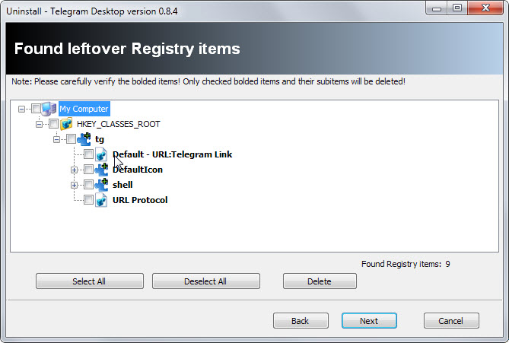509x343 pixels.
Task: Expand the shell node
Action: click(x=74, y=185)
